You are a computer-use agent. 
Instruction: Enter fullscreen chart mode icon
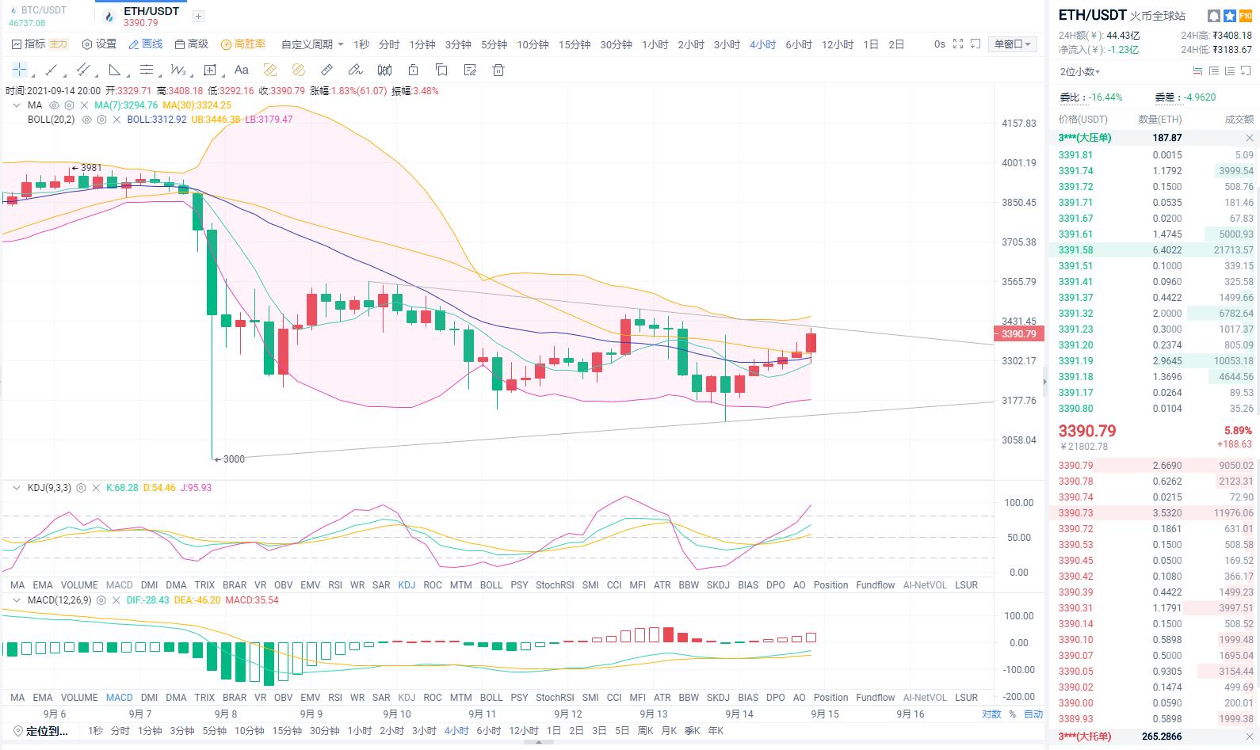click(x=958, y=44)
